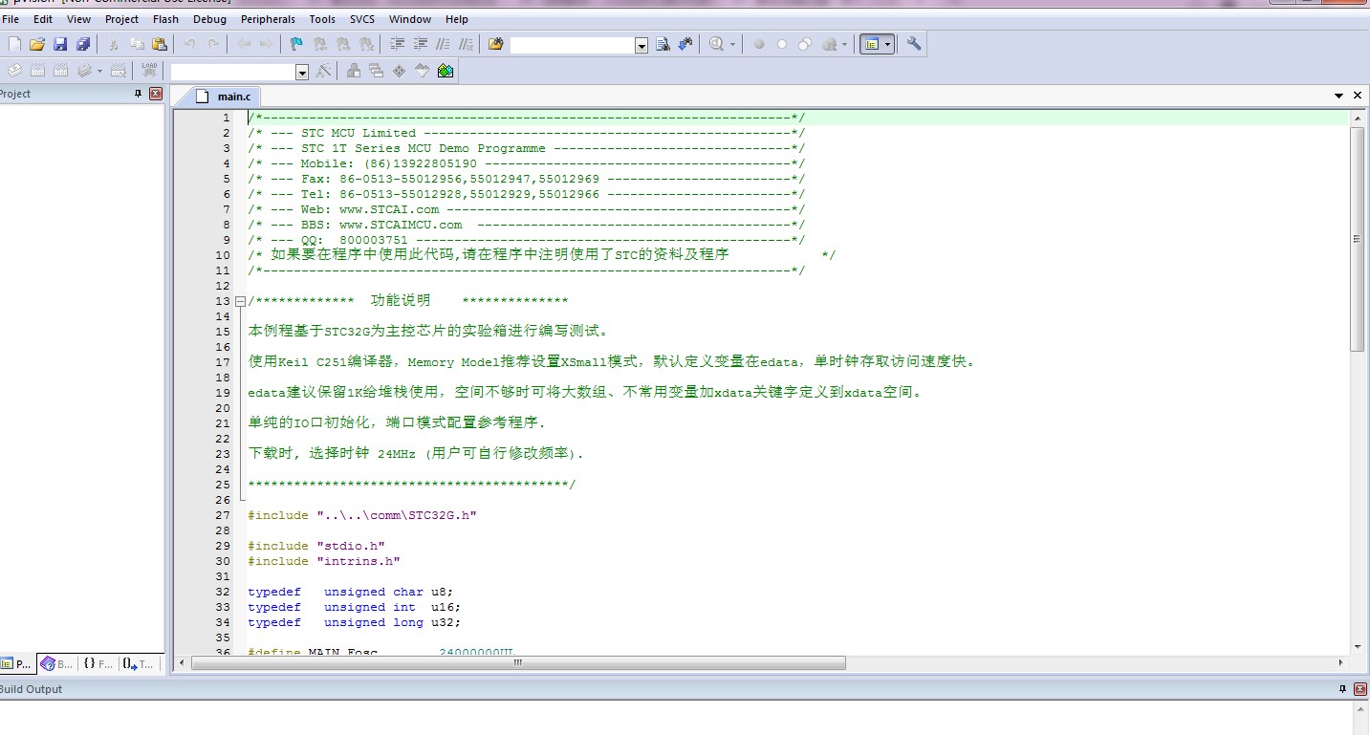Toggle the Project window view button

pos(871,44)
